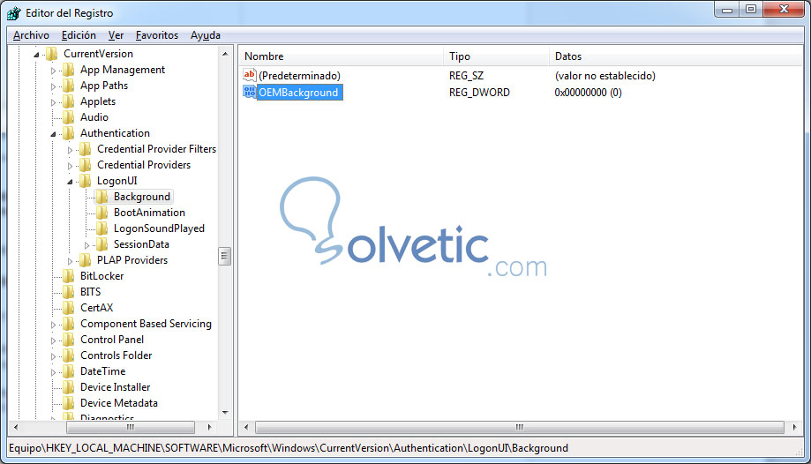Click tree pane scroll up arrow

225,54
